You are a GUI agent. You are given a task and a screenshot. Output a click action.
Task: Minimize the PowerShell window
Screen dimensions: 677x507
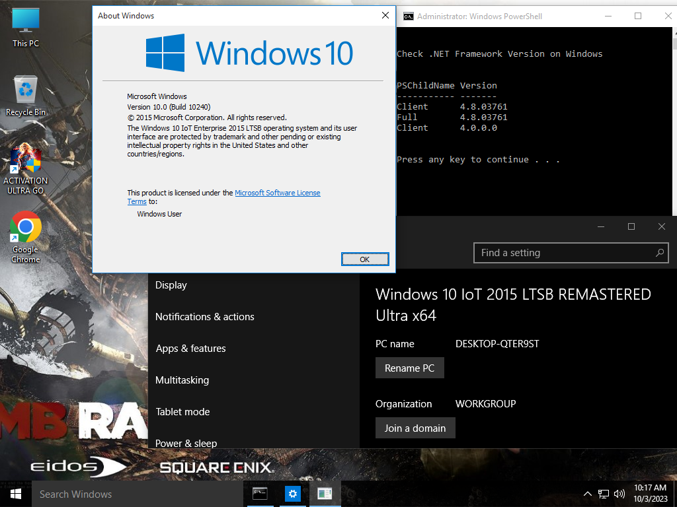click(x=608, y=16)
